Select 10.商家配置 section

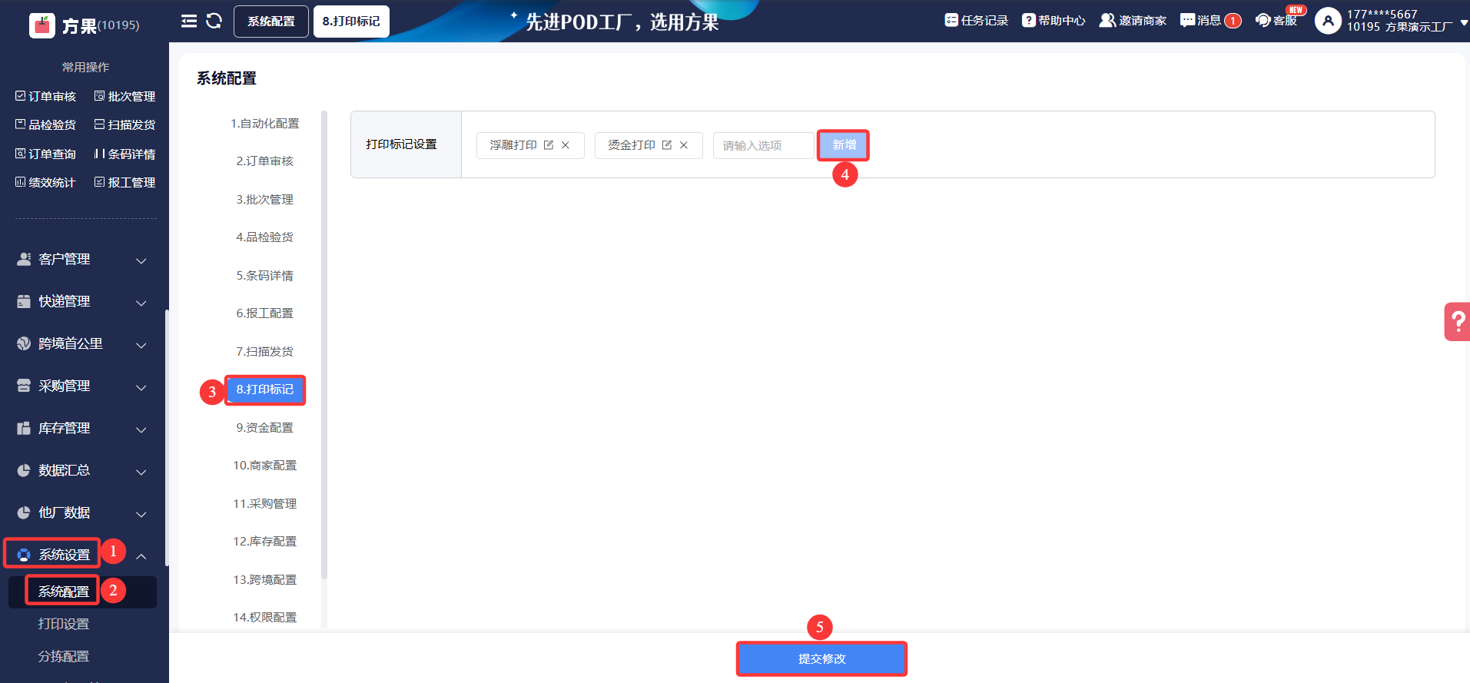coord(264,466)
